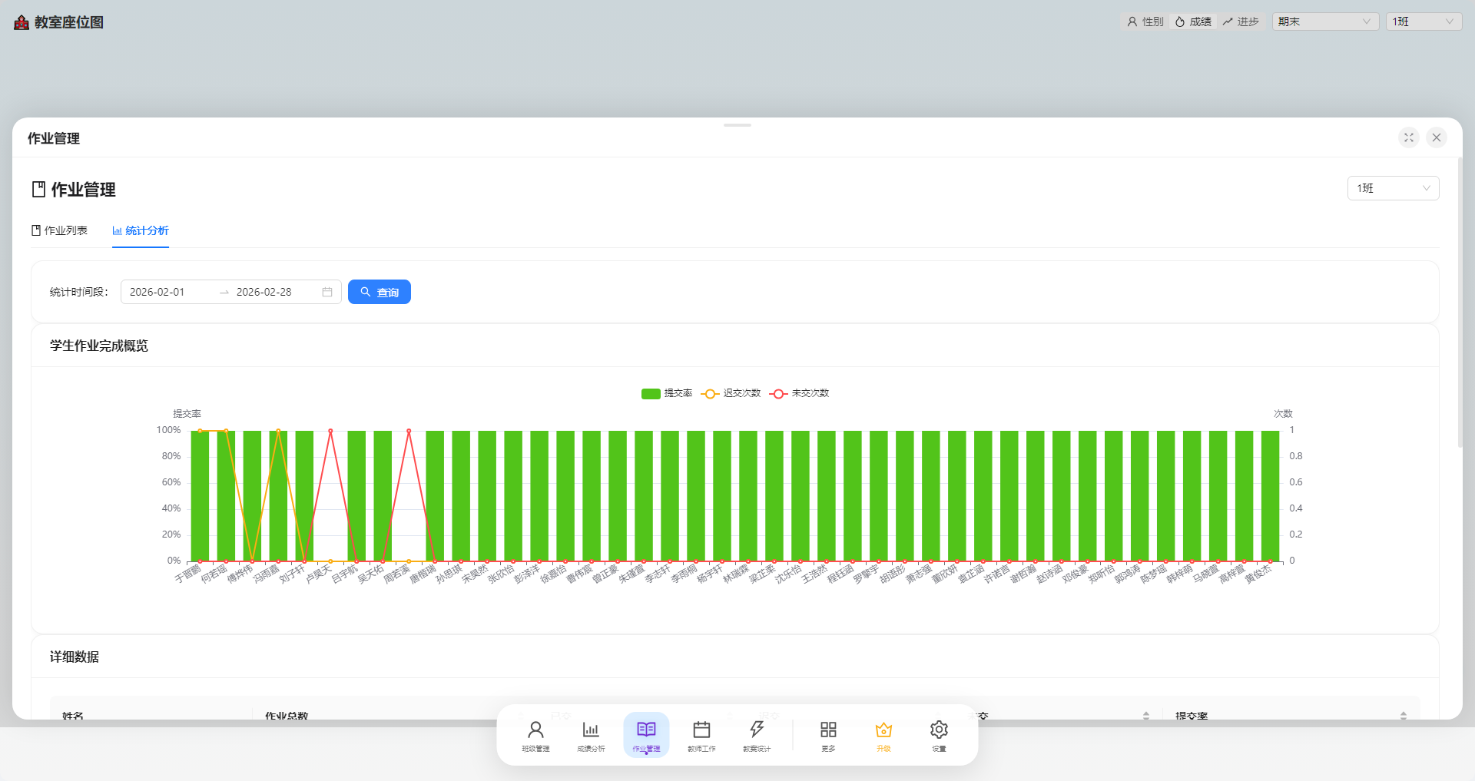Open the top-bar 1班 class dropdown
The image size is (1475, 781).
tap(1423, 22)
